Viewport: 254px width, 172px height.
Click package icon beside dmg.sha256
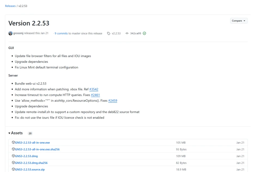pyautogui.click(x=13, y=163)
